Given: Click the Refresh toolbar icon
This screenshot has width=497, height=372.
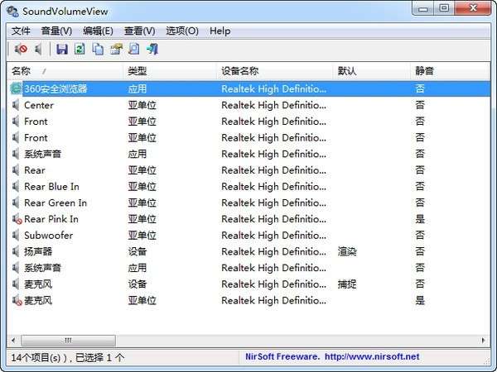Looking at the screenshot, I should [80, 49].
